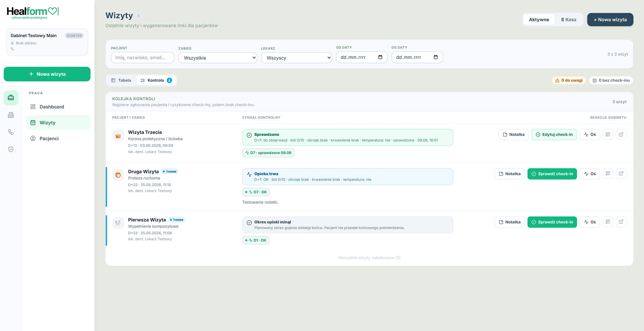Toggle list to Kosz

click(x=569, y=20)
